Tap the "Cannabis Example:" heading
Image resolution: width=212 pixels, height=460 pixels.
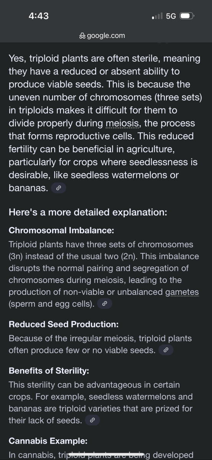[x=48, y=440]
